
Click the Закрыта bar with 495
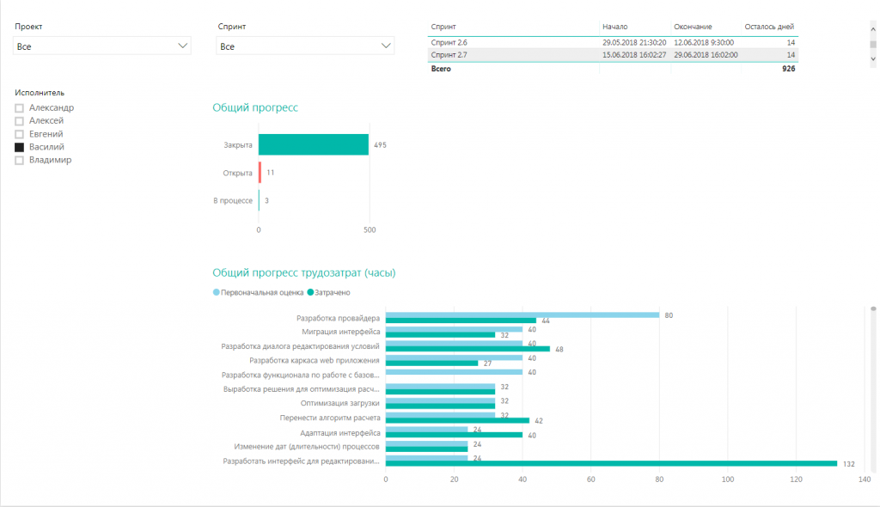click(313, 144)
